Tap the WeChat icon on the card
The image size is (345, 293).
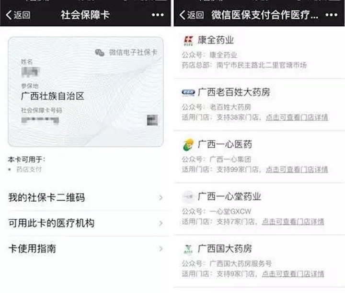point(100,53)
